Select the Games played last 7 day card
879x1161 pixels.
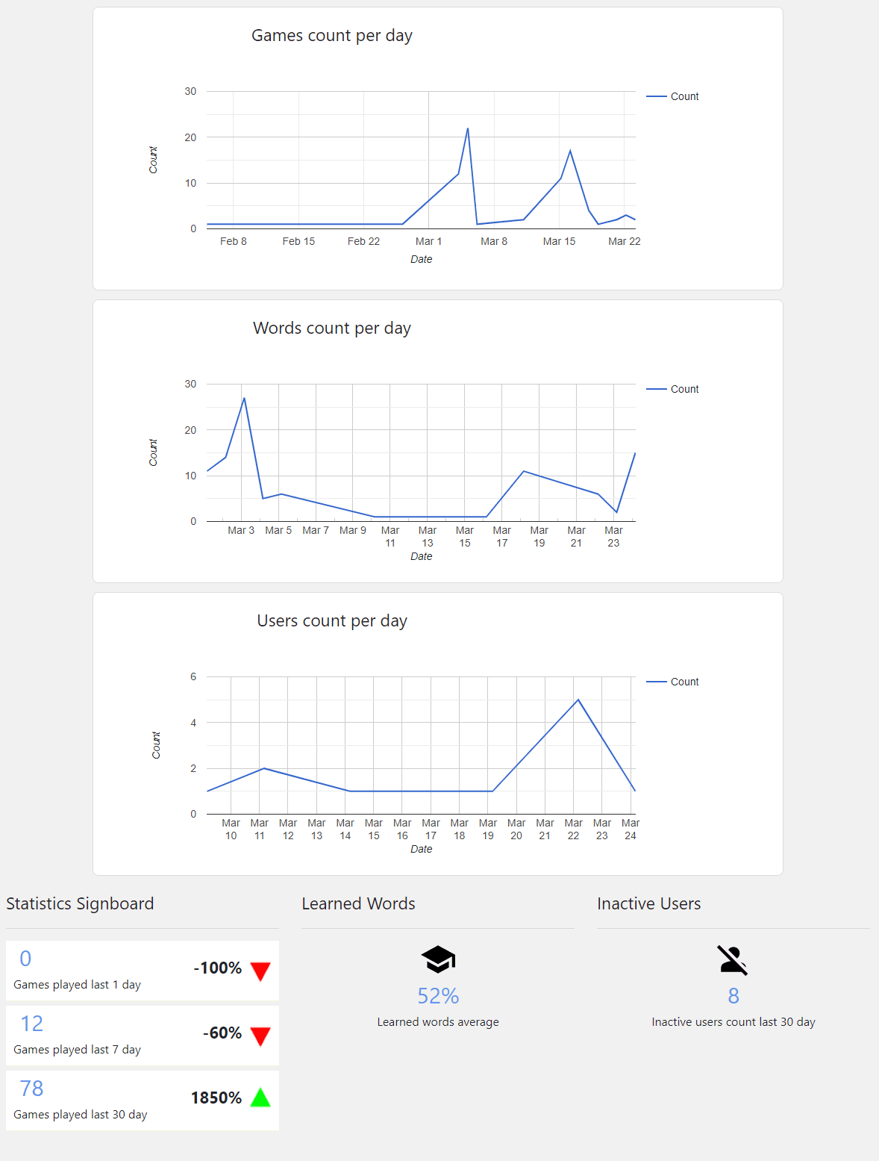pos(143,1036)
